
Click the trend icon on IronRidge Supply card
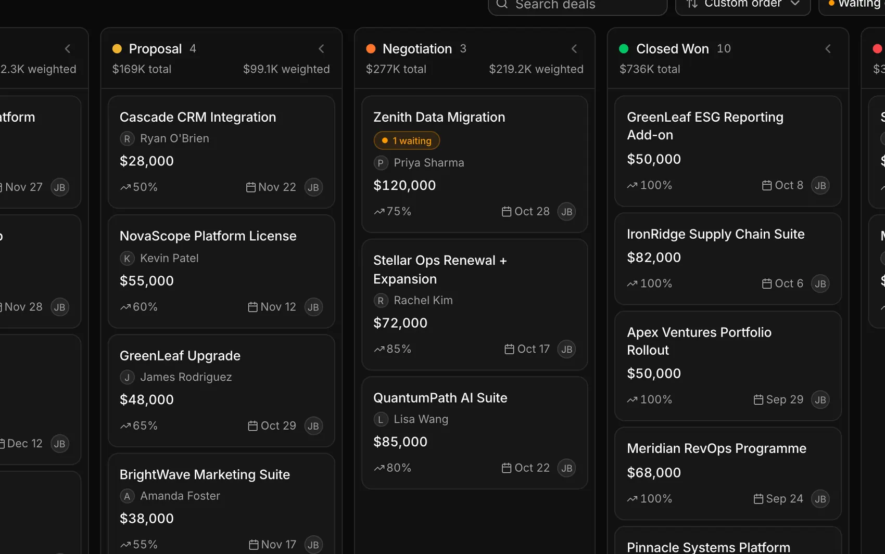coord(632,284)
